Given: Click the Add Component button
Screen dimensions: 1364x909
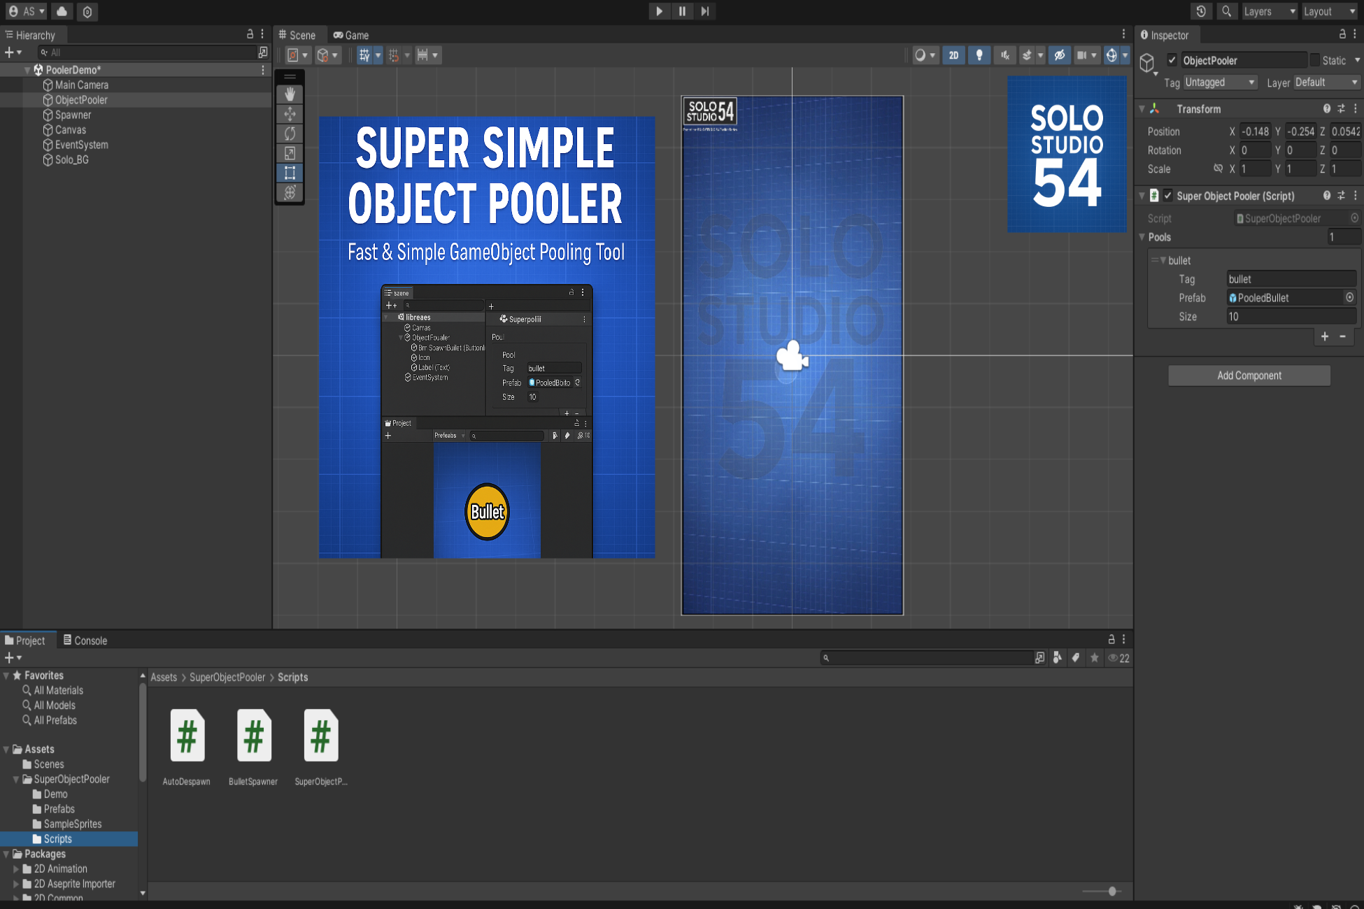Looking at the screenshot, I should tap(1249, 375).
